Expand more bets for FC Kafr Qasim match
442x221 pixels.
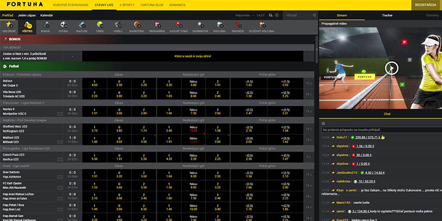point(309,186)
